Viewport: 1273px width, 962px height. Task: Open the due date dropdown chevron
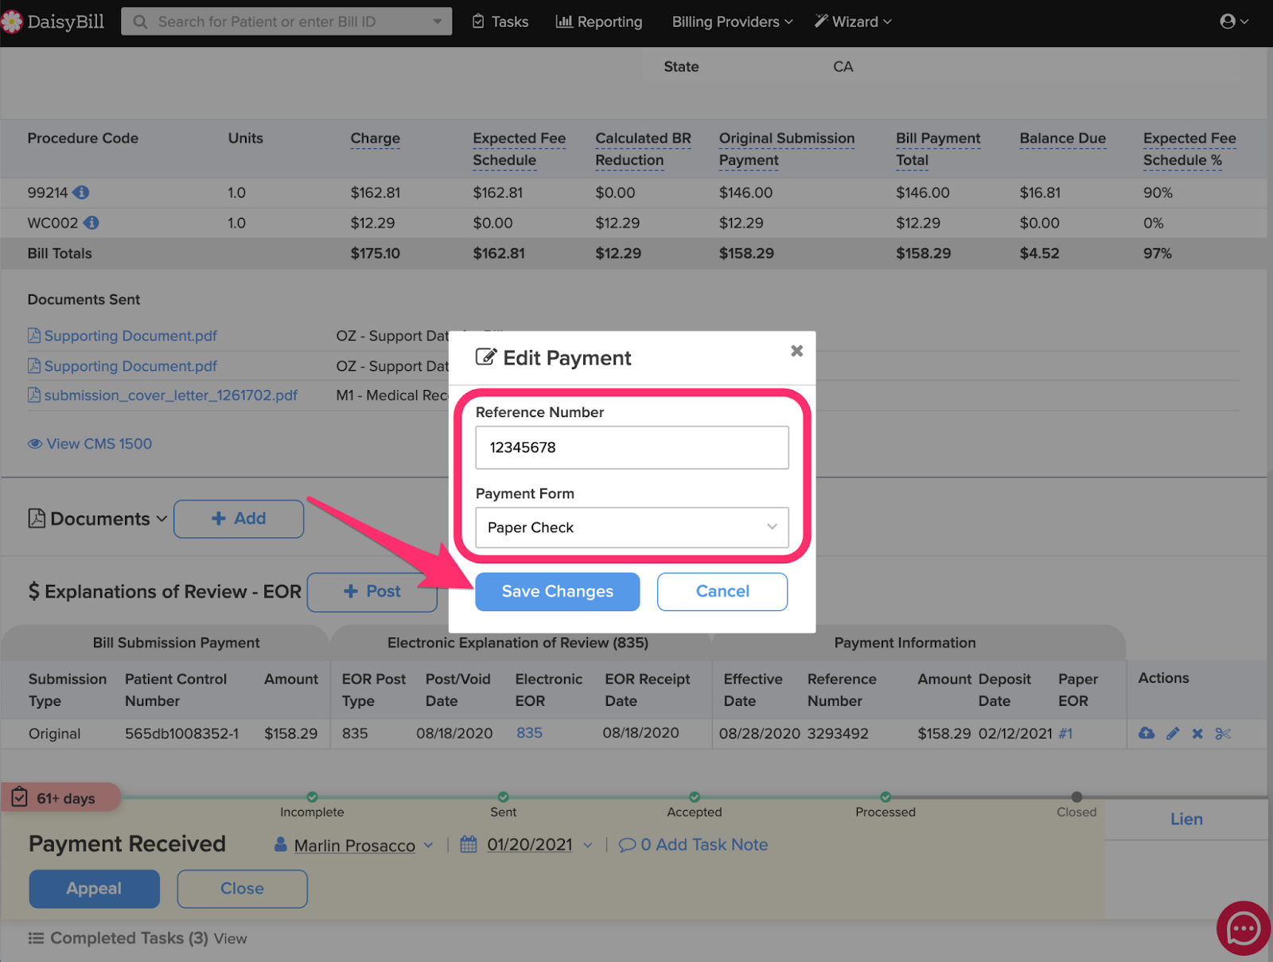click(588, 845)
